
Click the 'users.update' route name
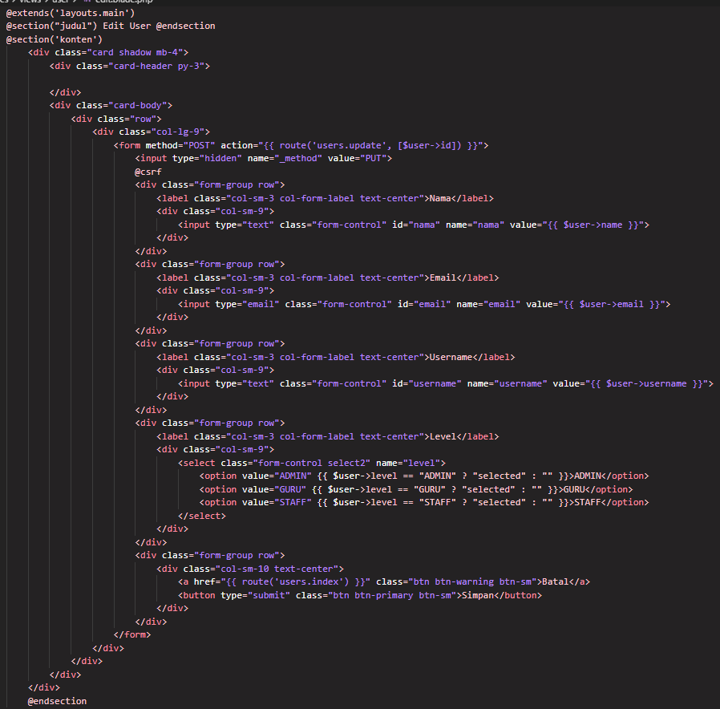349,145
